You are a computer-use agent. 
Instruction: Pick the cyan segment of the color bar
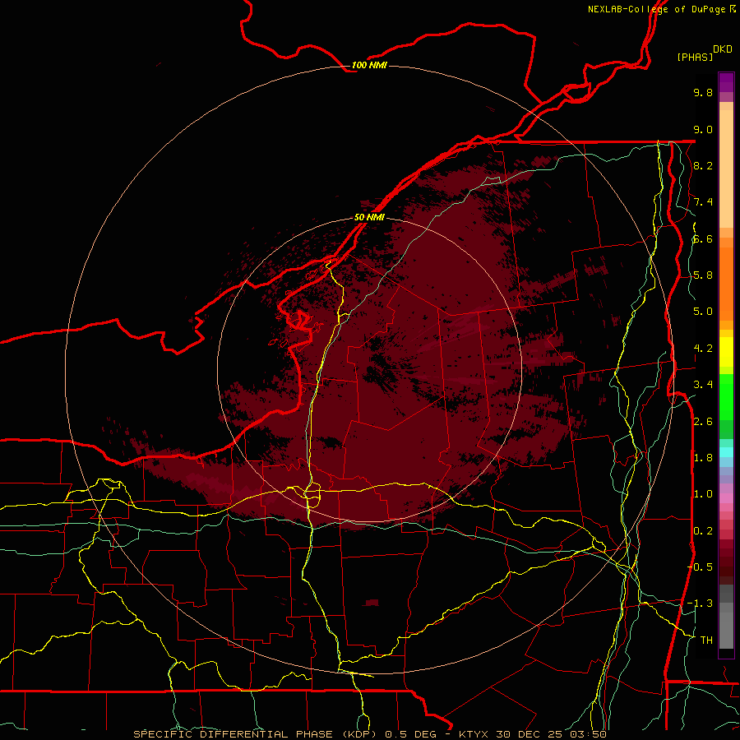click(726, 452)
